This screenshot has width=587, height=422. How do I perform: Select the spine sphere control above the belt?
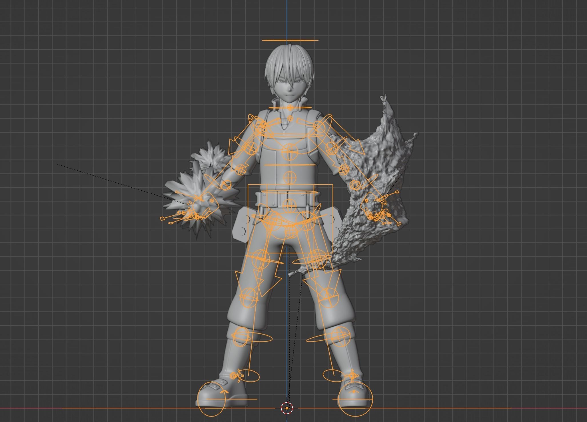(290, 178)
